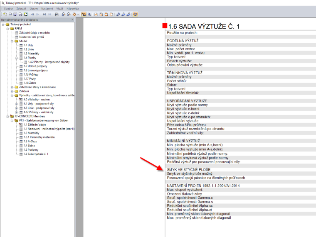The height and width of the screenshot is (237, 316).
Task: Click the first orange document icon
Action: point(96,14)
